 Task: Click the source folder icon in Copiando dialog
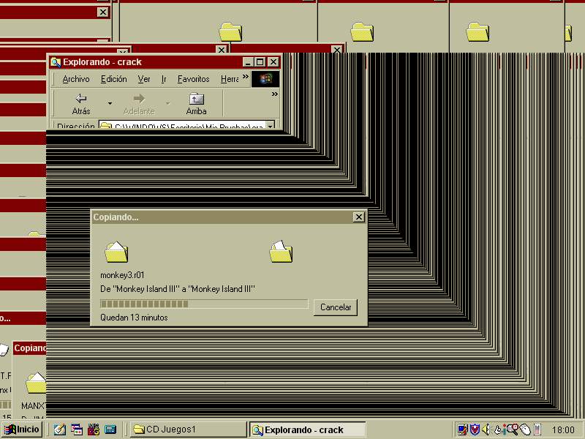[x=116, y=252]
